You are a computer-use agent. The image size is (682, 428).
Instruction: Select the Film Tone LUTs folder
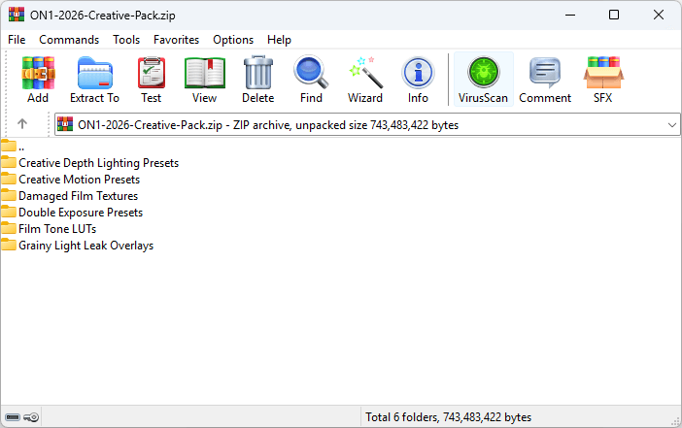click(49, 229)
